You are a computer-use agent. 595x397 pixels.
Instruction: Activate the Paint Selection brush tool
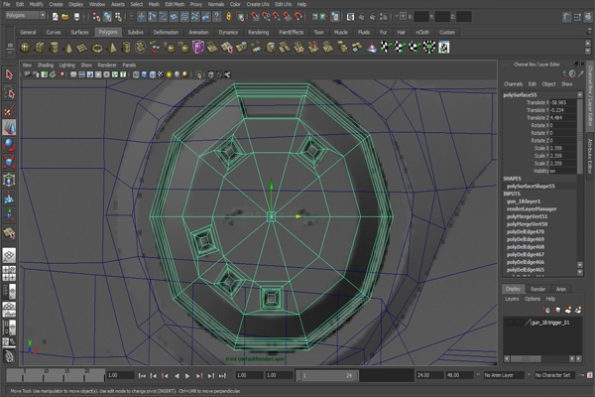click(x=9, y=110)
